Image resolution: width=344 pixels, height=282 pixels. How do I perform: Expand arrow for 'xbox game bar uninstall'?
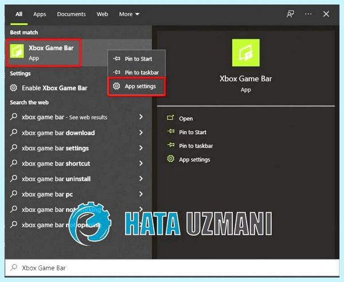[x=141, y=178]
